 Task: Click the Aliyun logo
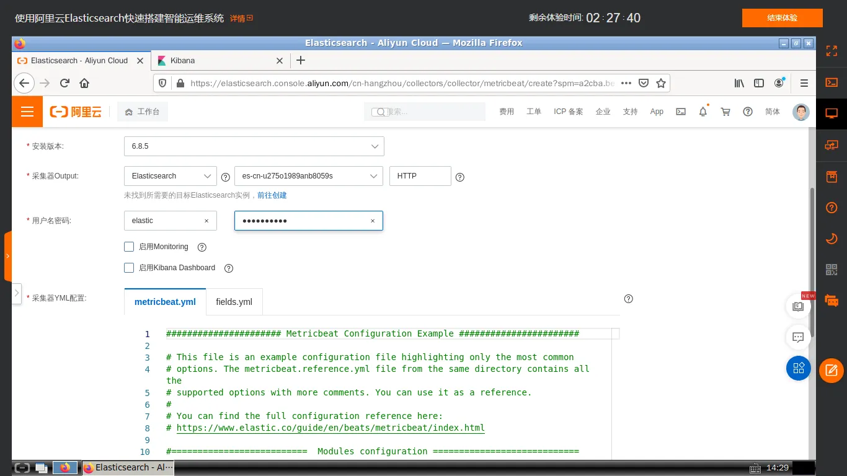(76, 112)
